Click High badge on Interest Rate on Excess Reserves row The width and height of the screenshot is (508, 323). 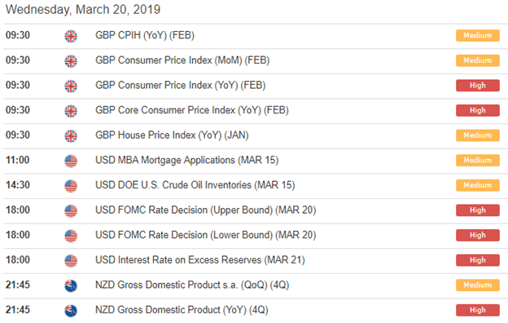(478, 260)
